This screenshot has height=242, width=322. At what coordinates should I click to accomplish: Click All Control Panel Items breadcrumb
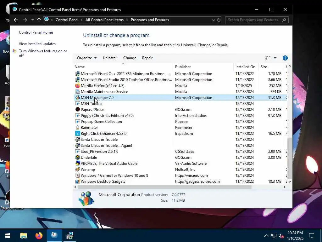coord(104,20)
